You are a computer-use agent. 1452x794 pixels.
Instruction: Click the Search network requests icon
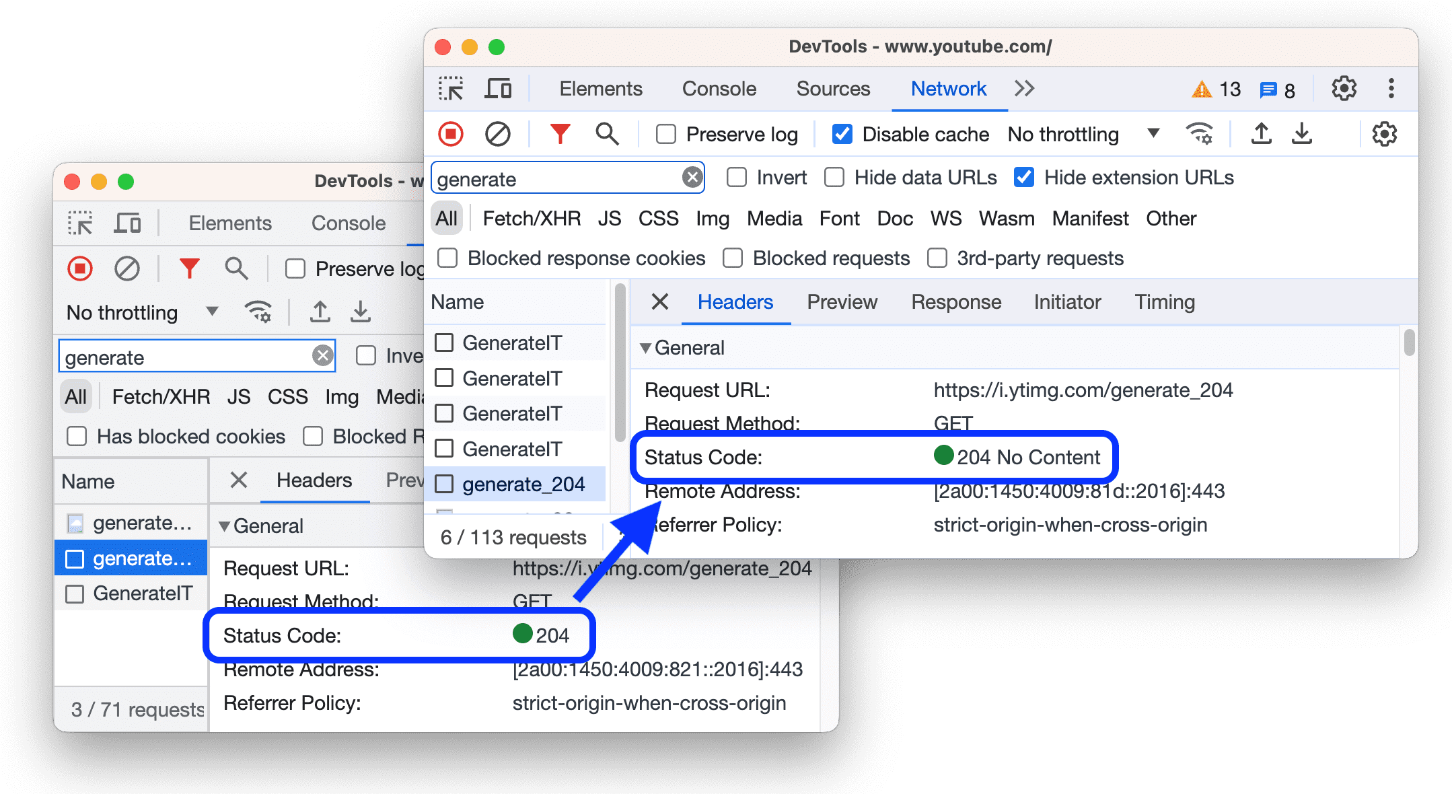606,135
